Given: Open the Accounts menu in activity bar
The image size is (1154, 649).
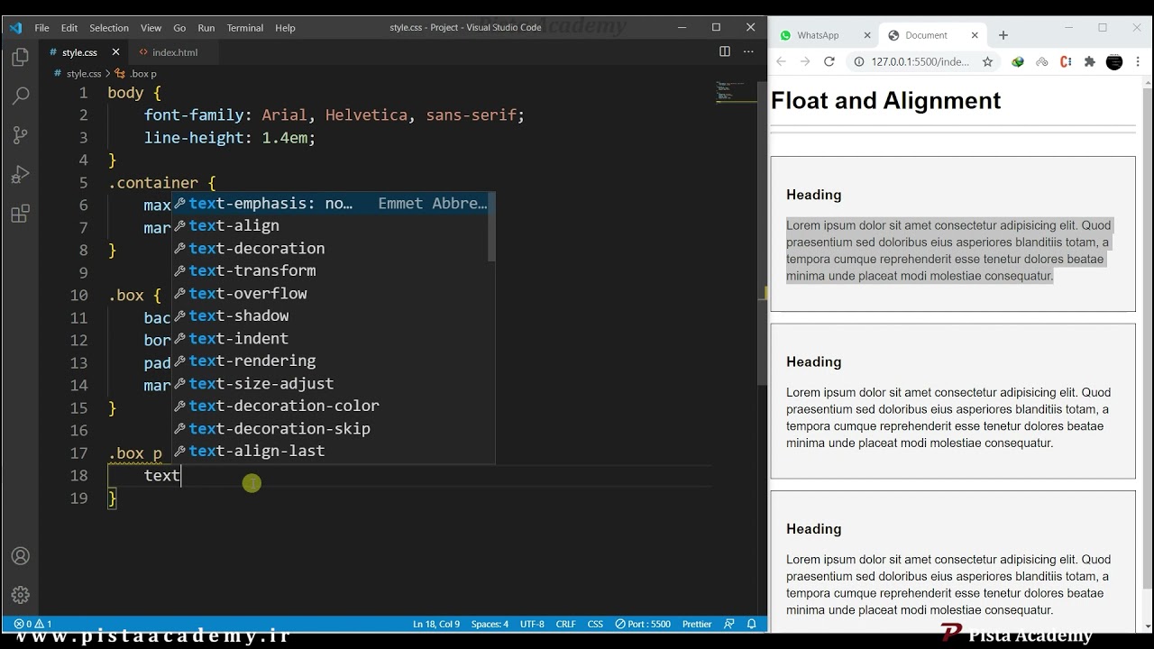Looking at the screenshot, I should click(20, 556).
